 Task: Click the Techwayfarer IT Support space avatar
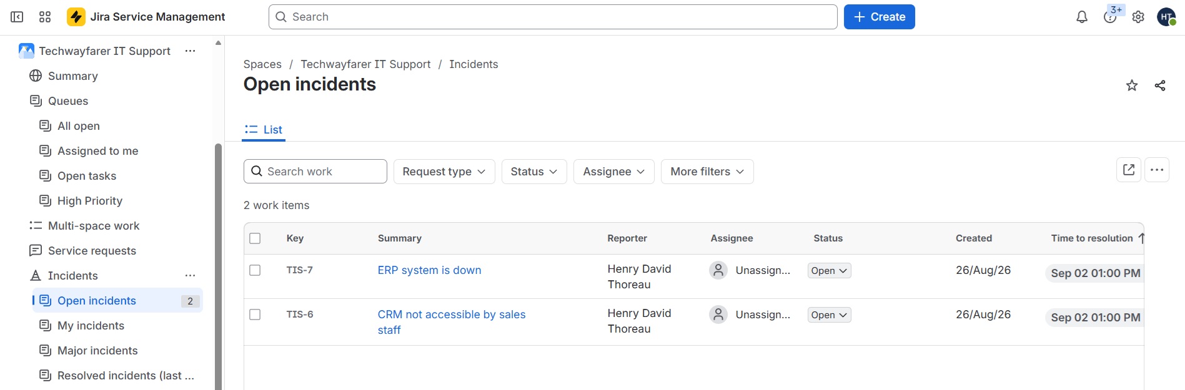pos(26,51)
